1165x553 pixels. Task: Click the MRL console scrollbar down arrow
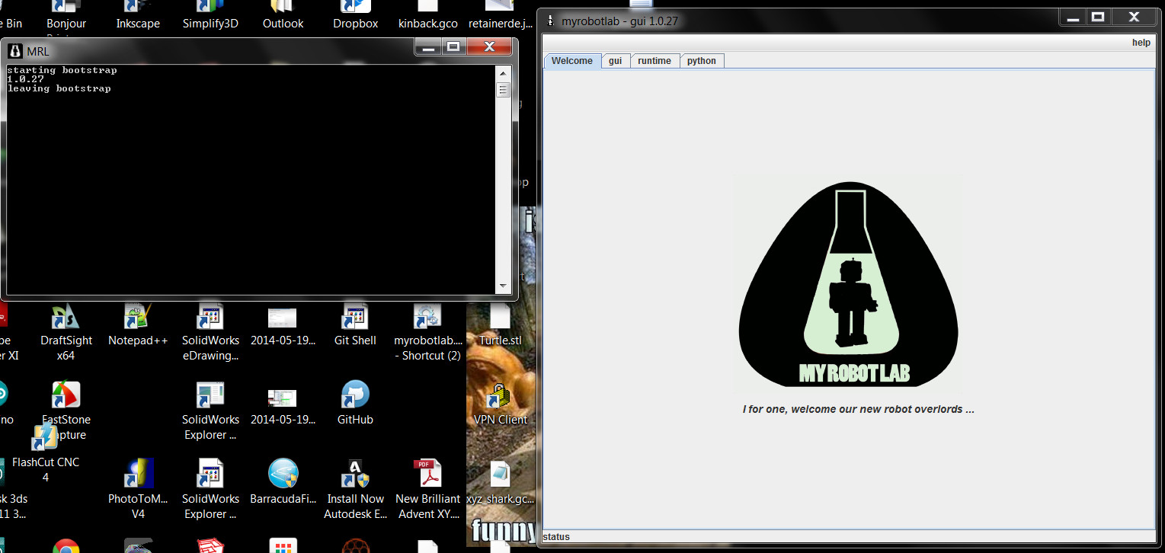pos(503,286)
